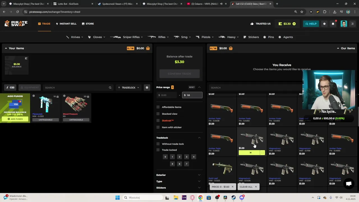The width and height of the screenshot is (359, 202).
Task: Enable the Trade locked checkbox
Action: pyautogui.click(x=158, y=150)
